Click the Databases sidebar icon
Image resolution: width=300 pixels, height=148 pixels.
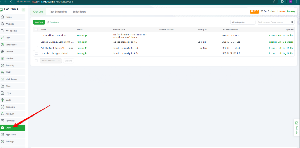(x=2, y=45)
